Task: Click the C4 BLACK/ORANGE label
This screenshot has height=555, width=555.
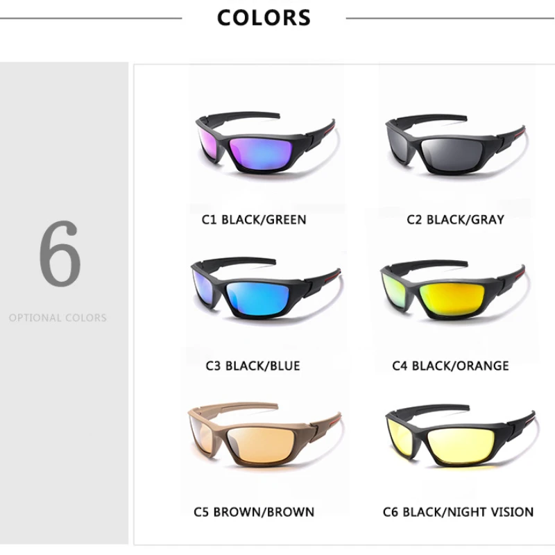Action: click(x=450, y=366)
